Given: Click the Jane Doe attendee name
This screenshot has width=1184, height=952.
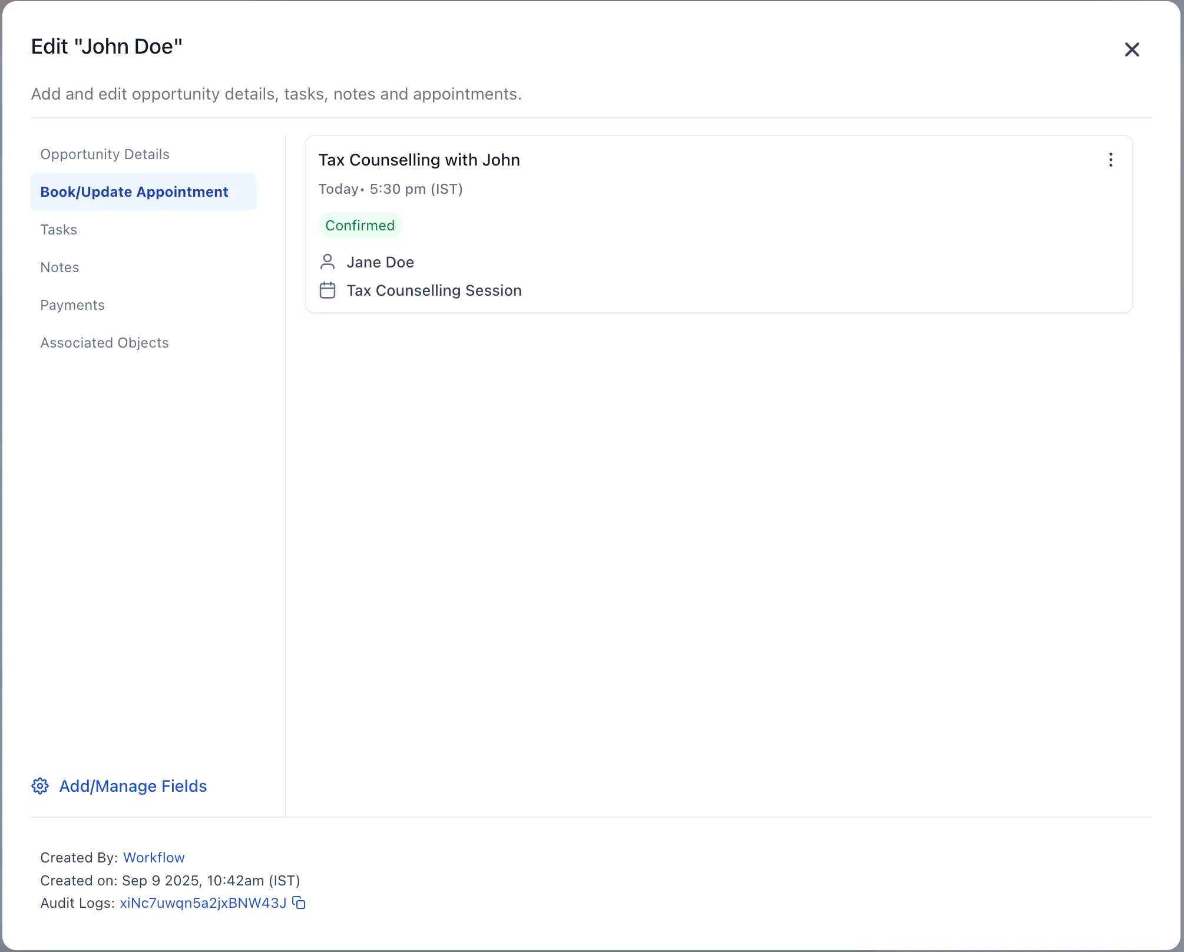Looking at the screenshot, I should [381, 262].
